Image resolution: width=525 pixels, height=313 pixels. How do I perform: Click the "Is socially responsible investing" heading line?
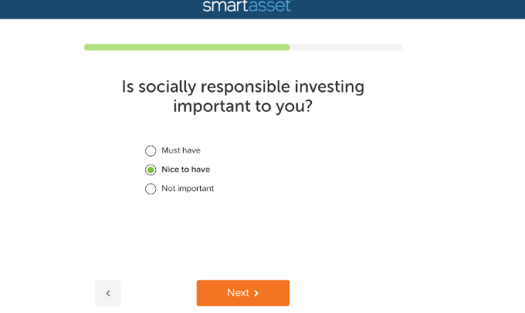click(x=242, y=86)
